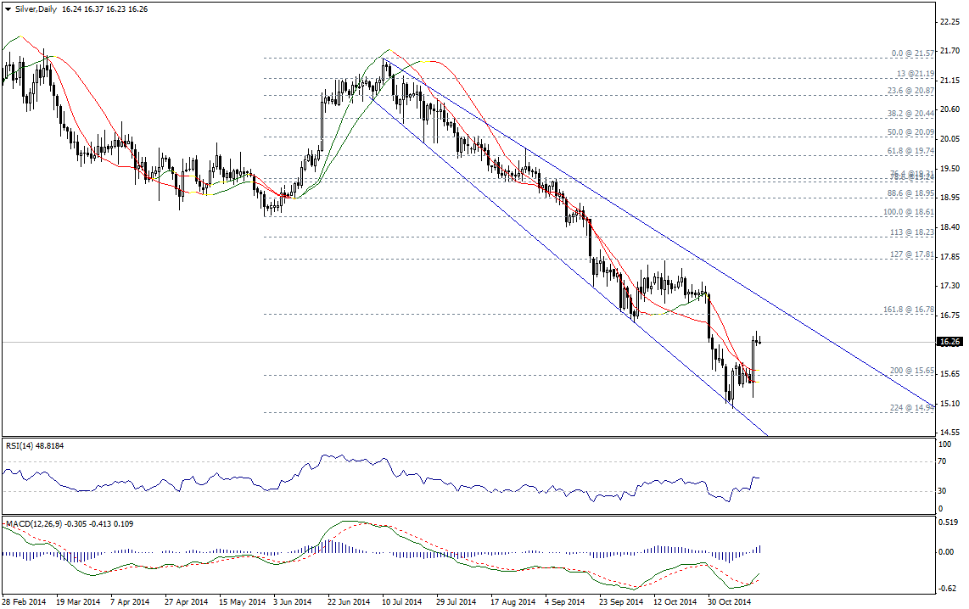This screenshot has width=969, height=609.
Task: Select the Fibonacci label 88.6 @ 18.95
Action: pos(911,193)
